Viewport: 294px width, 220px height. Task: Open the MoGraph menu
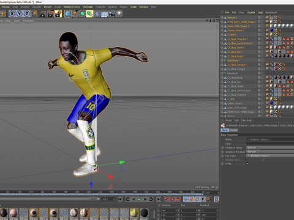(88, 7)
